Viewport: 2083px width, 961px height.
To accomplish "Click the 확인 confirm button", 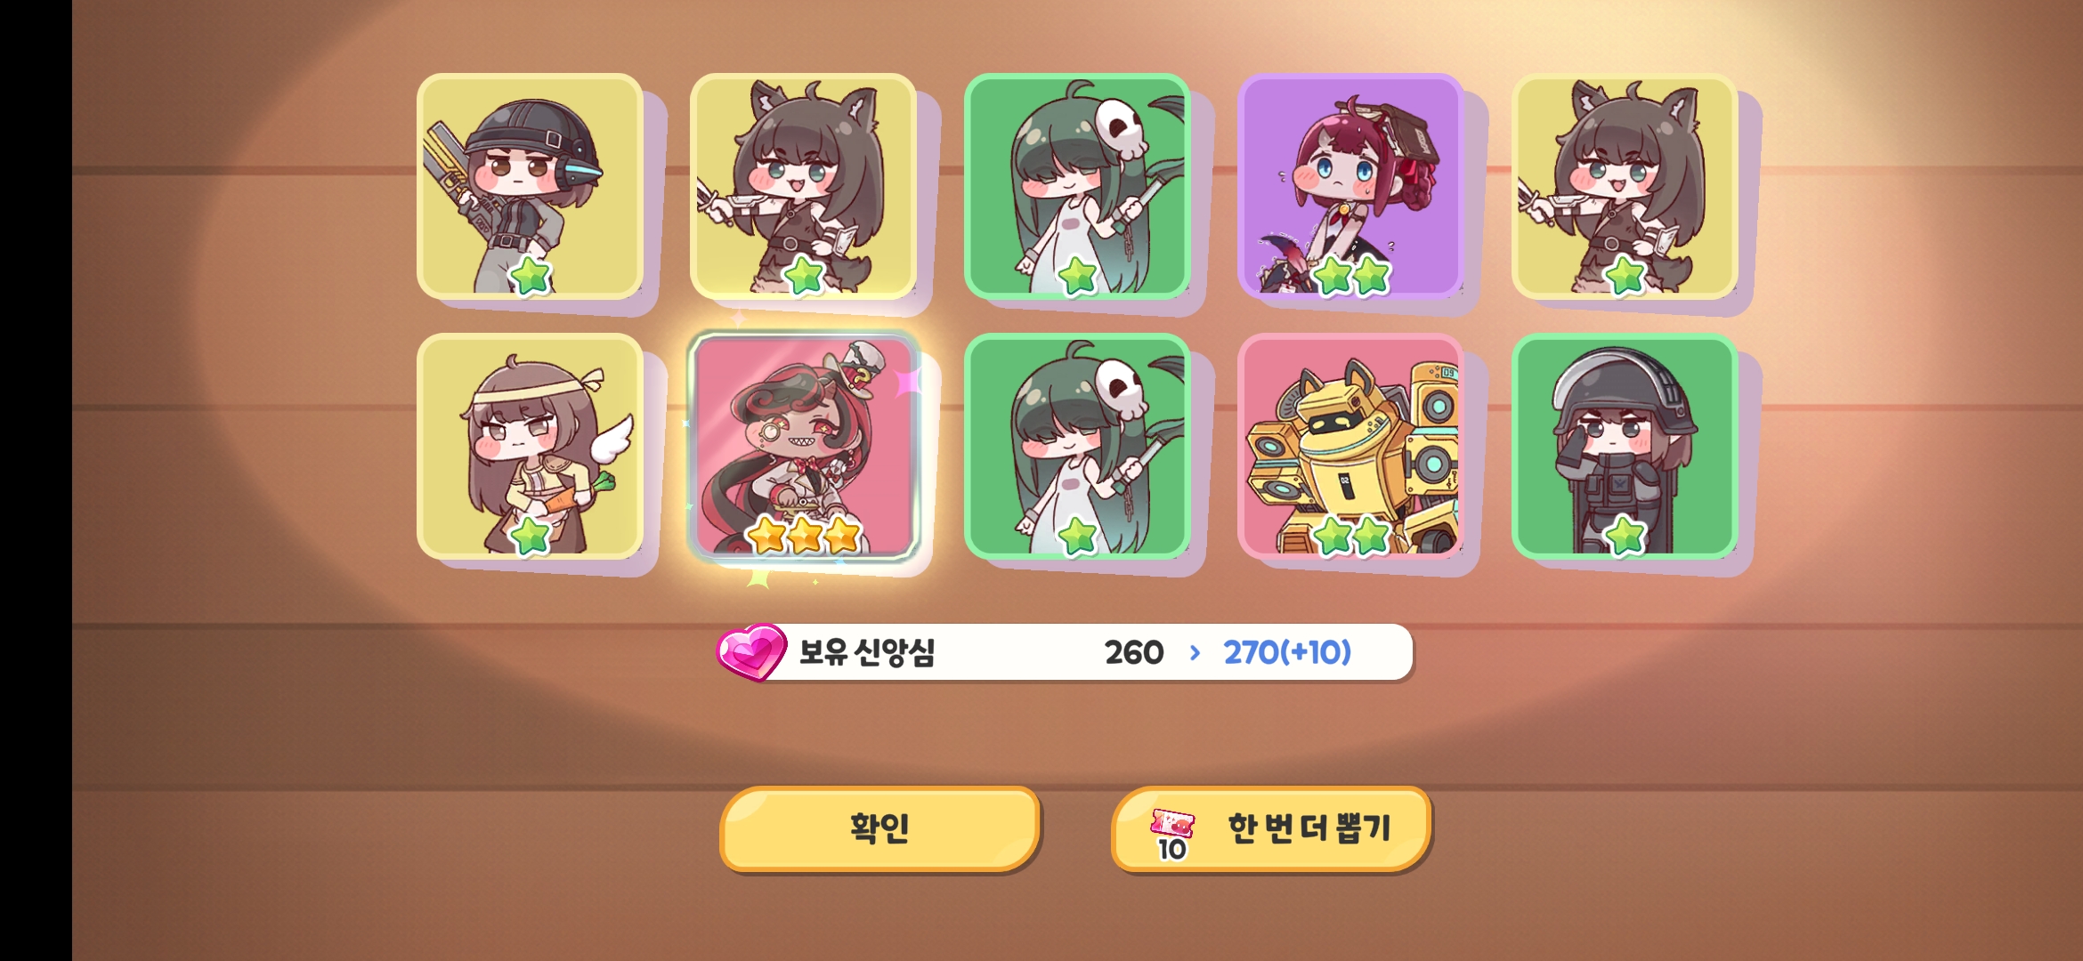I will point(879,828).
